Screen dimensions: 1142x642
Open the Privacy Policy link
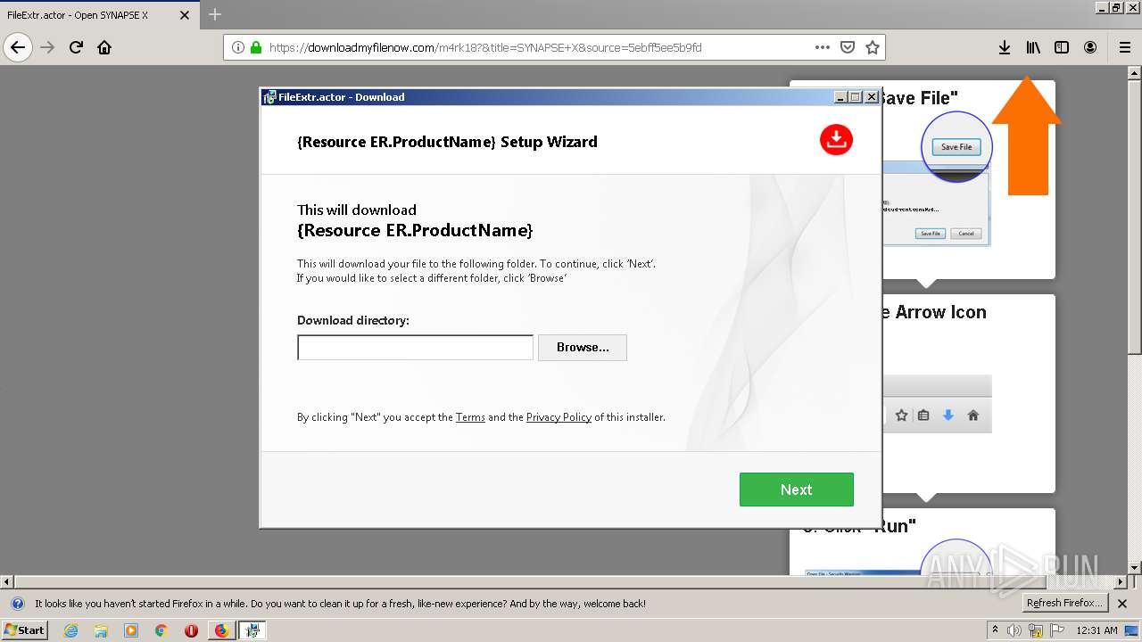point(559,417)
